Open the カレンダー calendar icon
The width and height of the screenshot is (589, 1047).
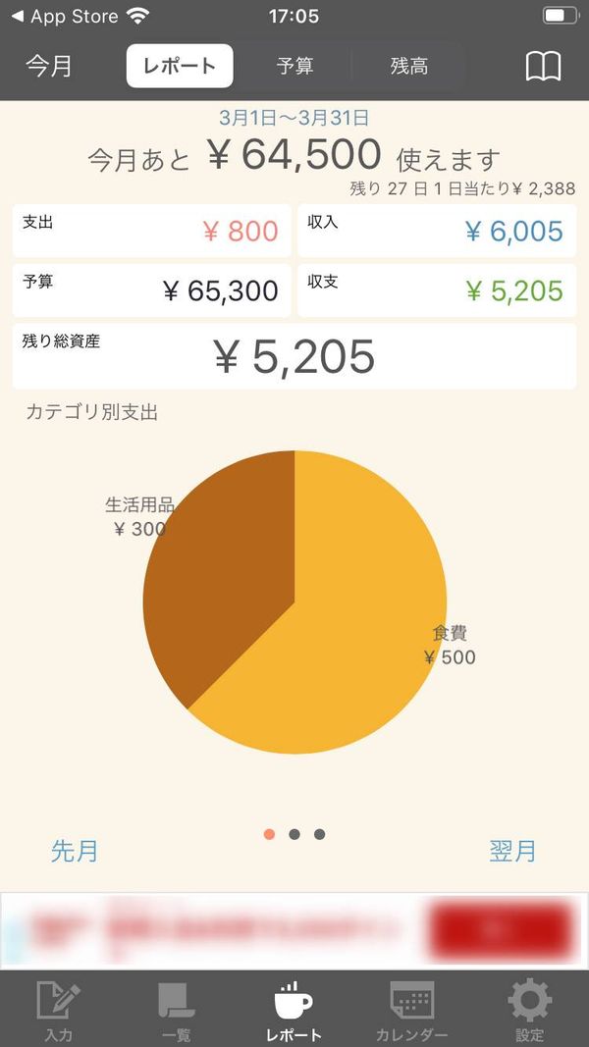[412, 1001]
